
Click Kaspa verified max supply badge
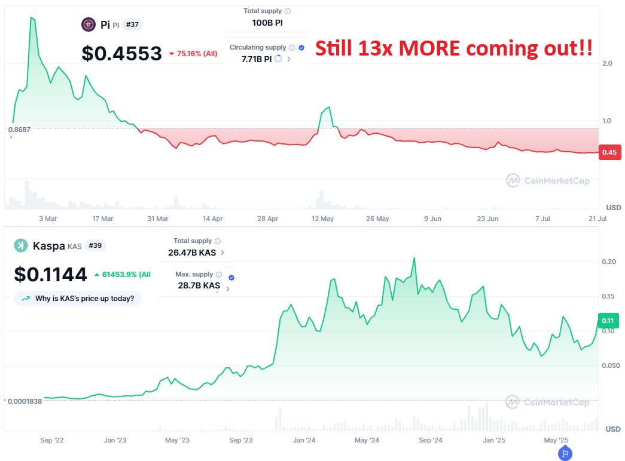click(x=231, y=278)
